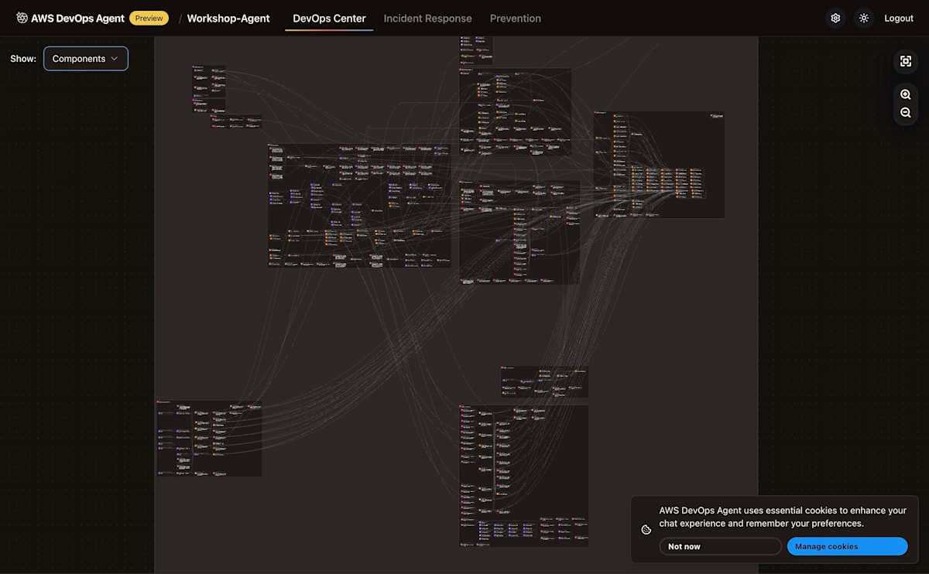
Task: Click the Manage cookies button
Action: point(848,546)
